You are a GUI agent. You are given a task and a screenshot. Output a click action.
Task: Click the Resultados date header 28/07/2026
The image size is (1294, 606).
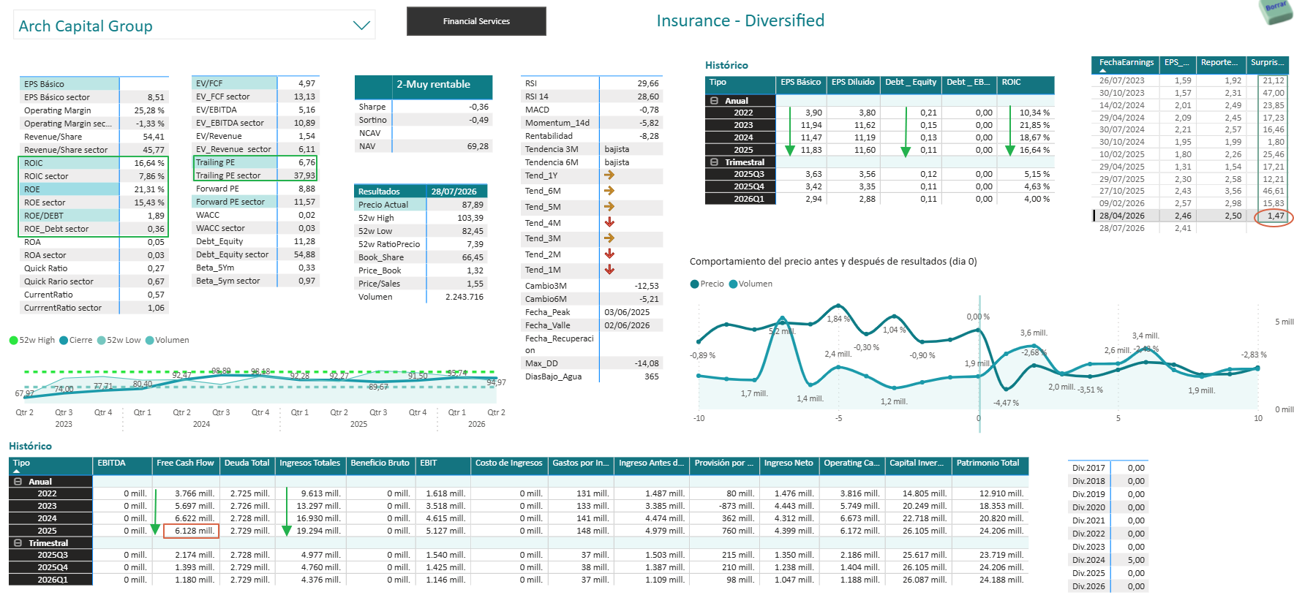click(x=454, y=192)
